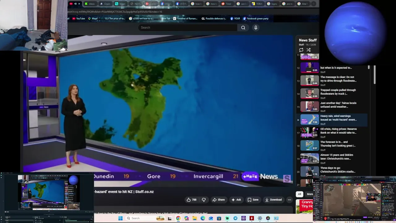Open the red lightning-bolt taskbar app
The width and height of the screenshot is (396, 223).
tap(252, 218)
